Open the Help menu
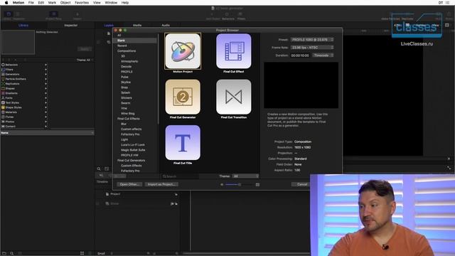Image resolution: width=455 pixels, height=256 pixels. click(125, 3)
